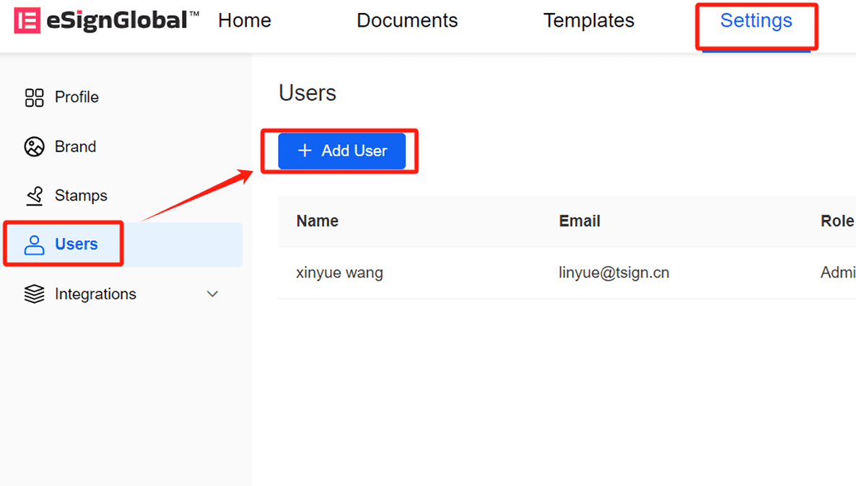Viewport: 856px width, 486px height.
Task: Click the Integrations layers icon
Action: [34, 294]
